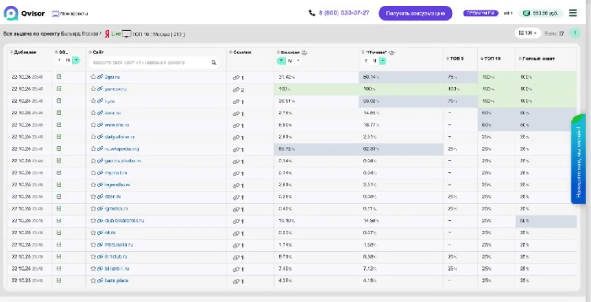Click the eye icon next to "!Точная" header
The width and height of the screenshot is (591, 302).
[x=392, y=53]
